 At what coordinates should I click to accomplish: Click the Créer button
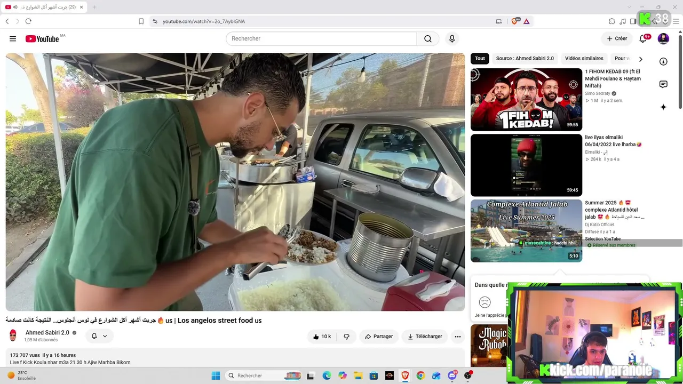617,38
